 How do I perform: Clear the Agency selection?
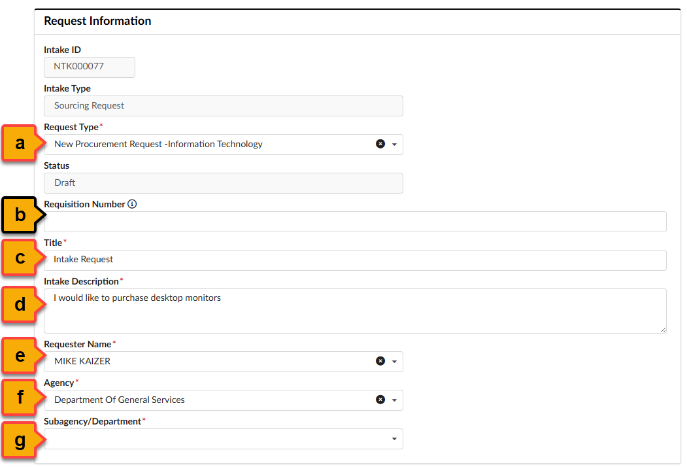coord(380,400)
